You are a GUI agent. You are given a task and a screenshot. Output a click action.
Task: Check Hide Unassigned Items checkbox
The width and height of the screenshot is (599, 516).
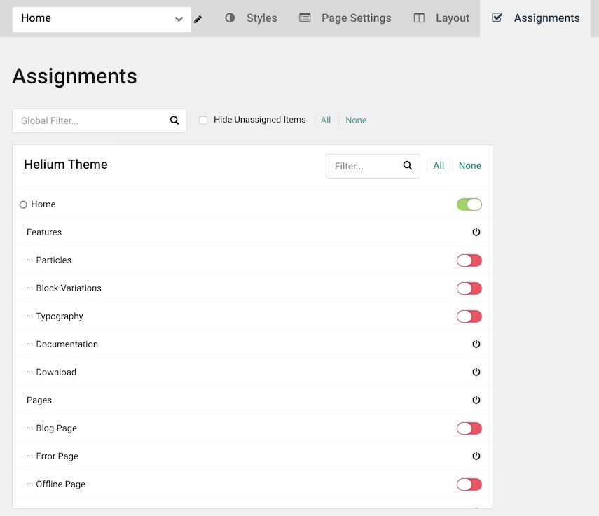pyautogui.click(x=203, y=120)
